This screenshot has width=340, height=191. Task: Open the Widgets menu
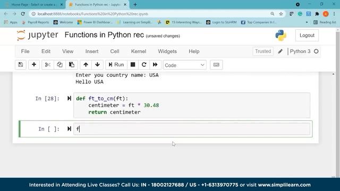coord(167,51)
